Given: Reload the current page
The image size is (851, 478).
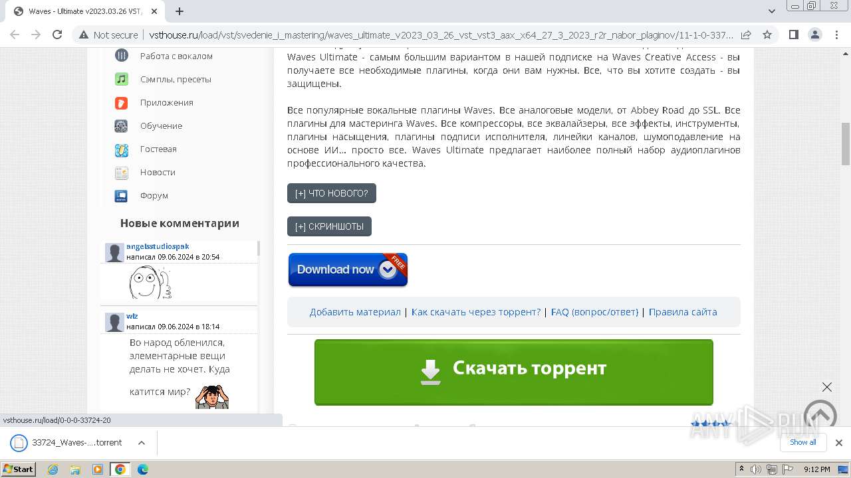Looking at the screenshot, I should click(x=57, y=35).
